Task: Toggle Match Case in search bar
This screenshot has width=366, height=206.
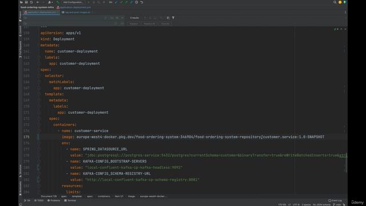Action: (112, 18)
